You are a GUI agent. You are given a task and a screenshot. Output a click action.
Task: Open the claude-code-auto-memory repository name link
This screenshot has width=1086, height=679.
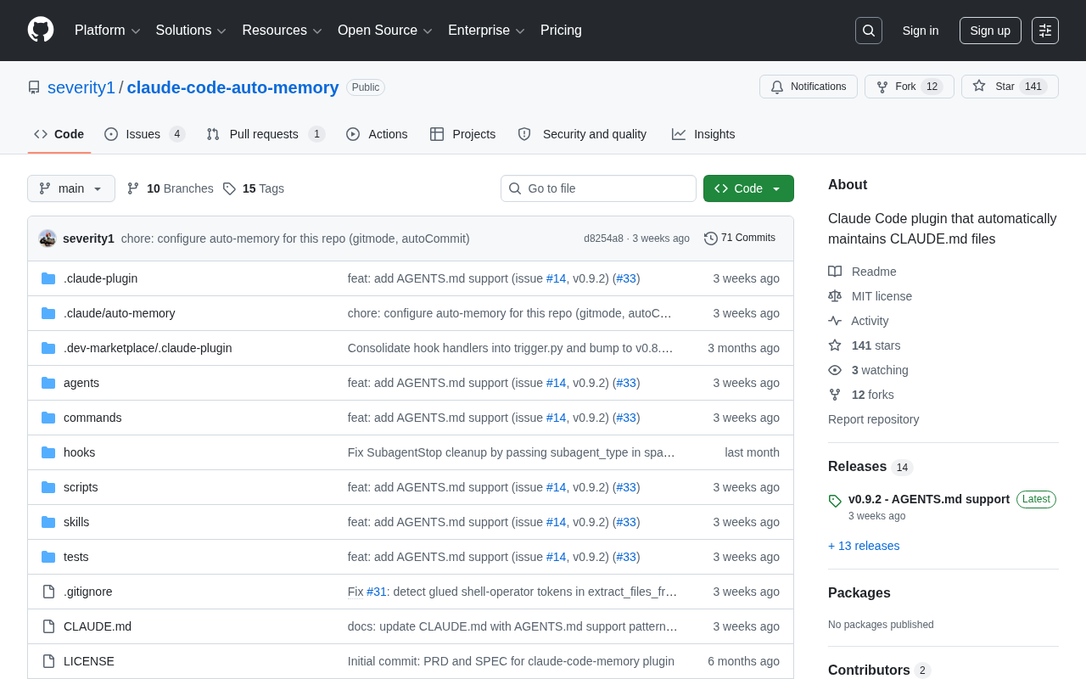[233, 87]
